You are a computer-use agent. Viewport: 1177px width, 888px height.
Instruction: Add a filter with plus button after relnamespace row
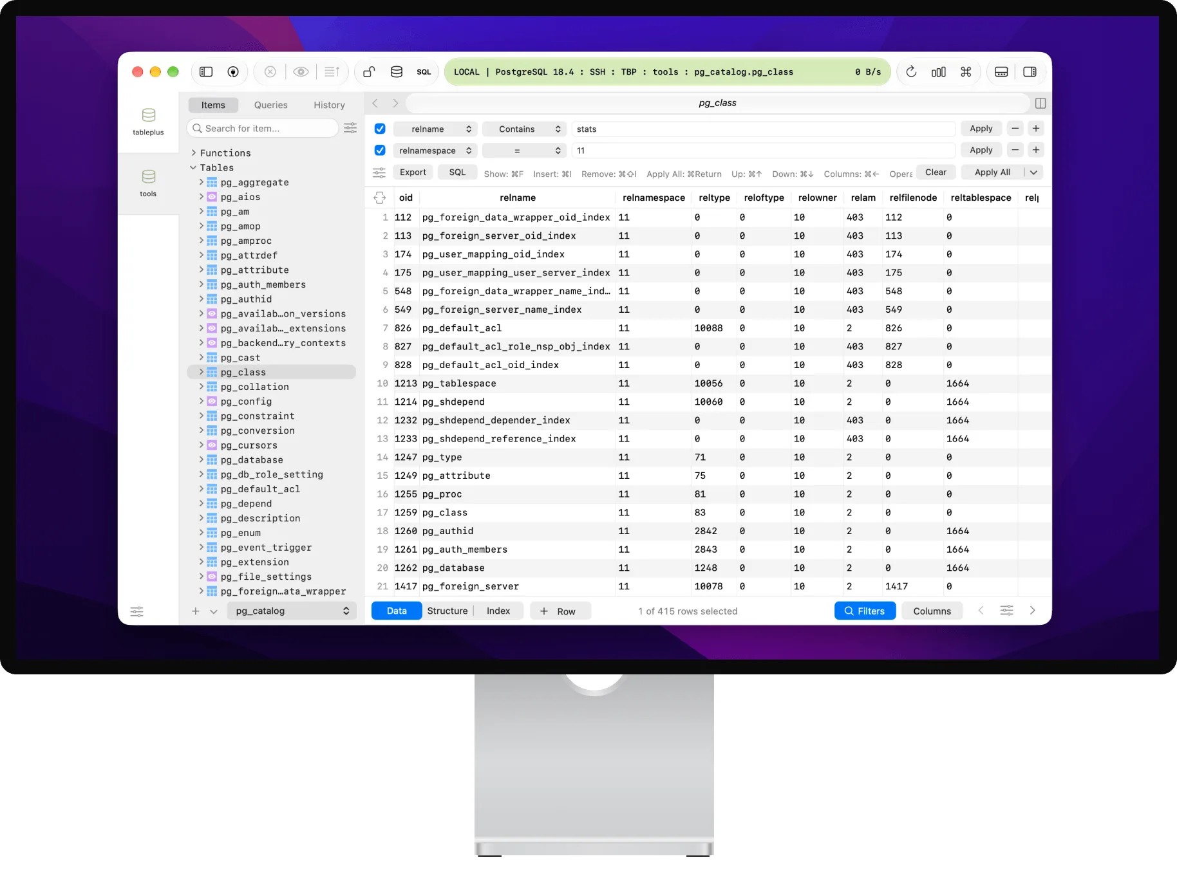(x=1036, y=150)
